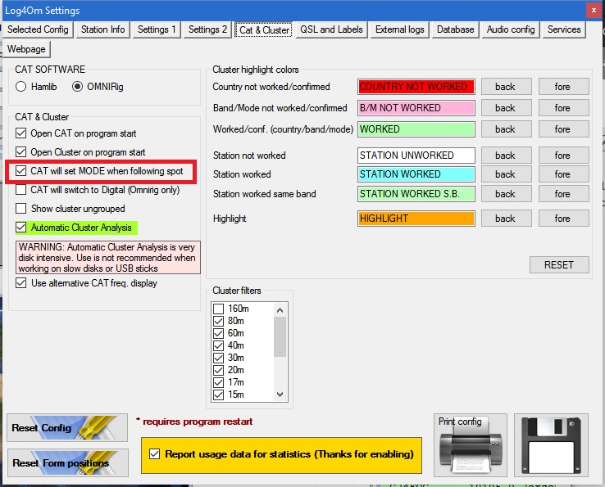The image size is (605, 487).
Task: Click the RESET colors button
Action: point(559,265)
